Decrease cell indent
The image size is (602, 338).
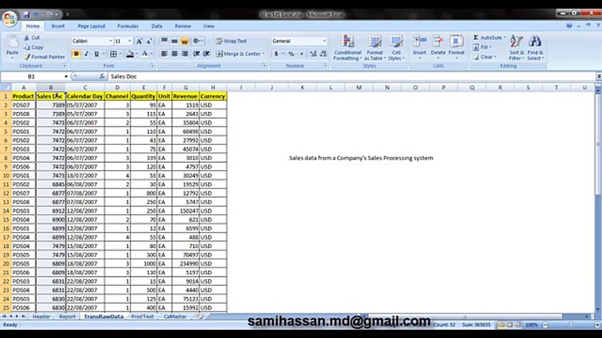(196, 54)
